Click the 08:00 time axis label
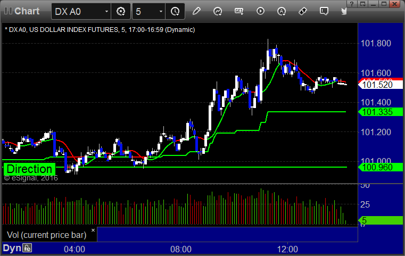This screenshot has height=256, width=405. pyautogui.click(x=181, y=249)
